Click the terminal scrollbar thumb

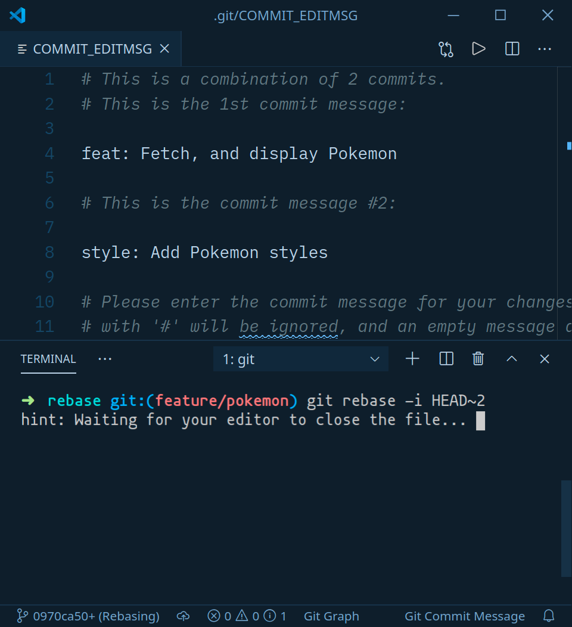pyautogui.click(x=566, y=528)
